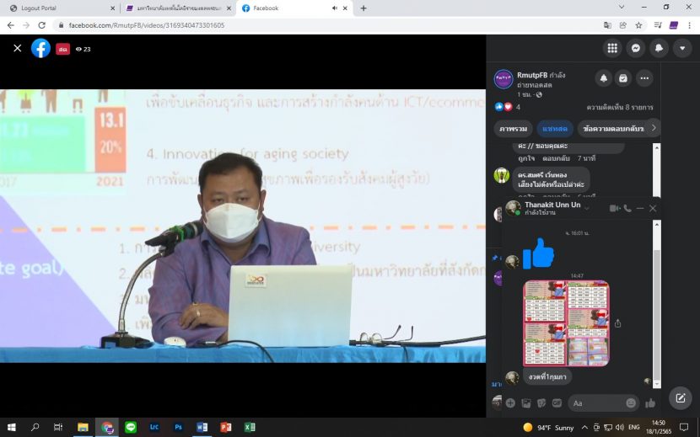Mute the Facebook tab via its speaker icon
The image size is (700, 437).
click(334, 8)
